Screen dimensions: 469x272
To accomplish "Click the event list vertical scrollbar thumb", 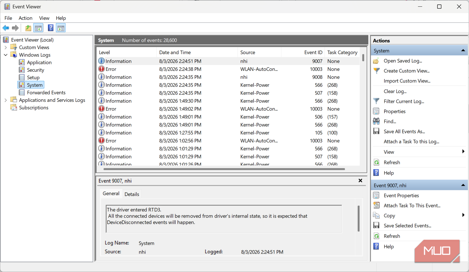I will 363,58.
